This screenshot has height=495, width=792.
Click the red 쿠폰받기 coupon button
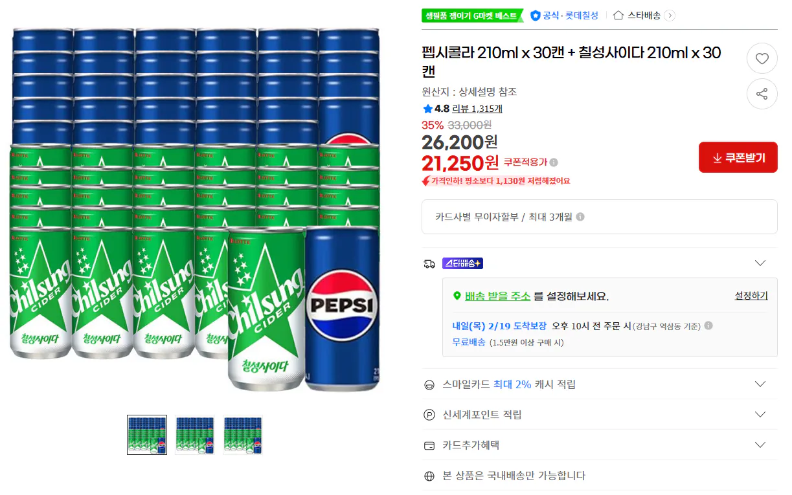pos(738,157)
